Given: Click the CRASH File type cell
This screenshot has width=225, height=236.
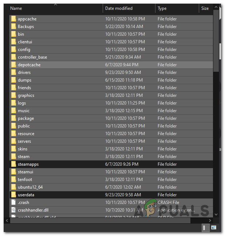Looking at the screenshot, I should (169, 202).
